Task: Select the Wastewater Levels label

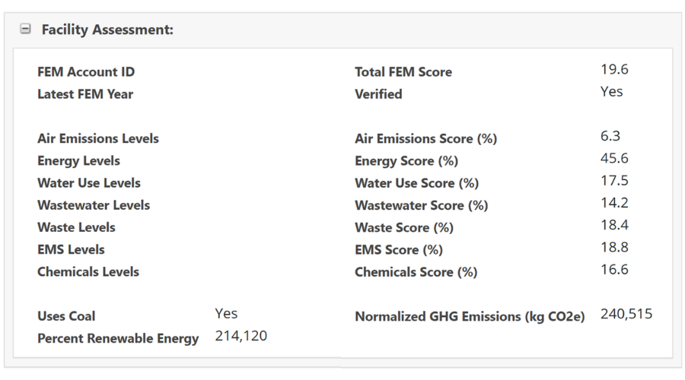Action: tap(94, 205)
